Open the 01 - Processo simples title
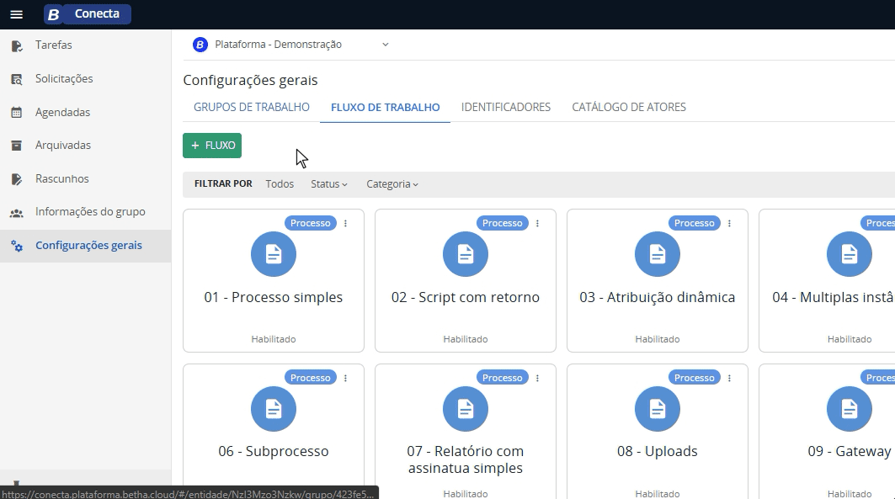The width and height of the screenshot is (895, 499). (274, 298)
